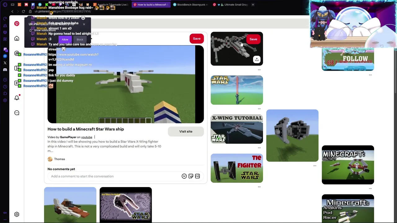Switch to Ultimate Small Dragon tab
The height and width of the screenshot is (223, 397).
(230, 5)
